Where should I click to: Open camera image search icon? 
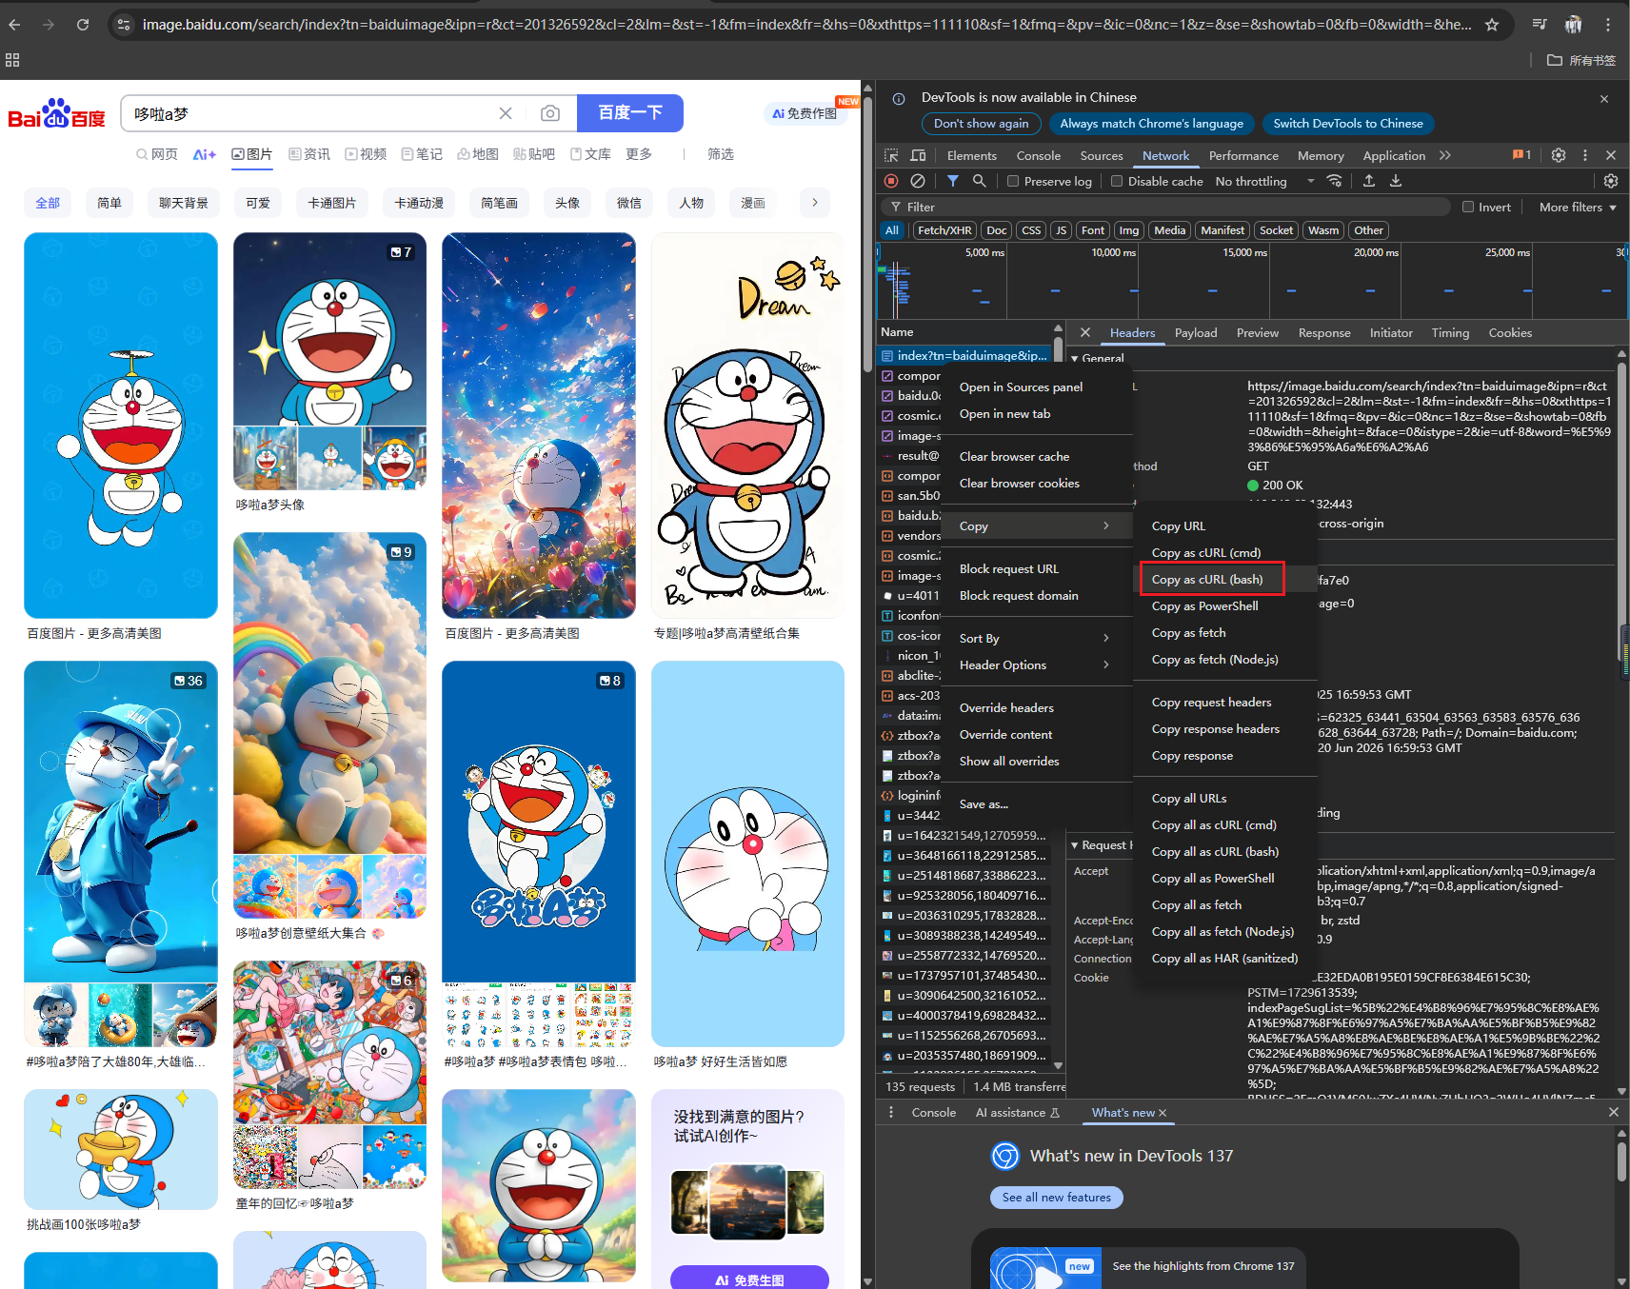[550, 113]
